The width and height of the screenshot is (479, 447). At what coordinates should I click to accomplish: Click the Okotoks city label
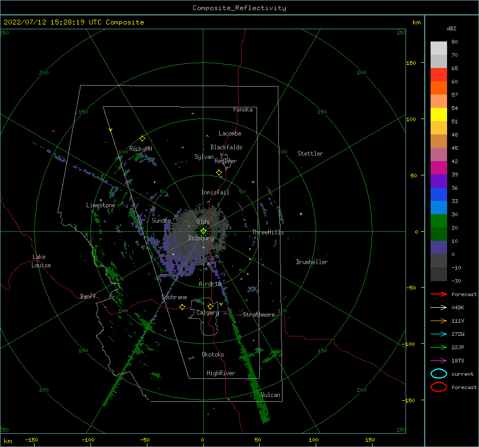213,355
